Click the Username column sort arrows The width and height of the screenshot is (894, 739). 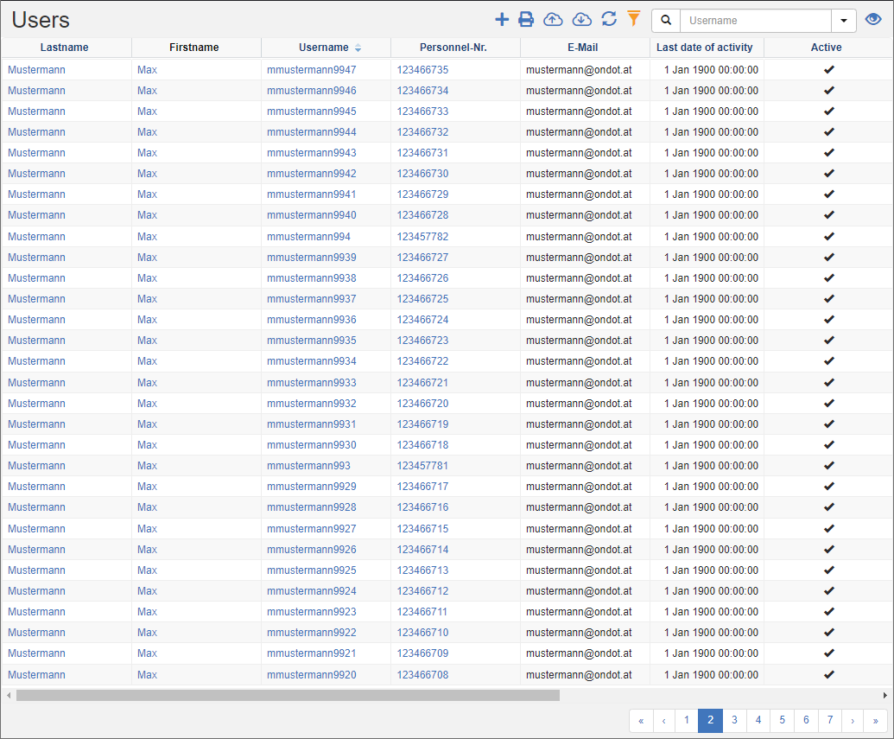pyautogui.click(x=357, y=48)
